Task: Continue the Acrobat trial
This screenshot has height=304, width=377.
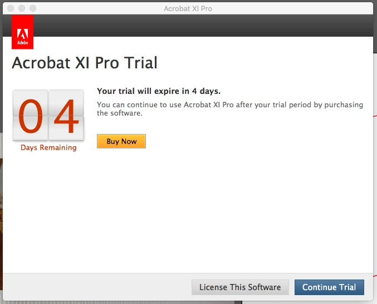Action: (329, 287)
